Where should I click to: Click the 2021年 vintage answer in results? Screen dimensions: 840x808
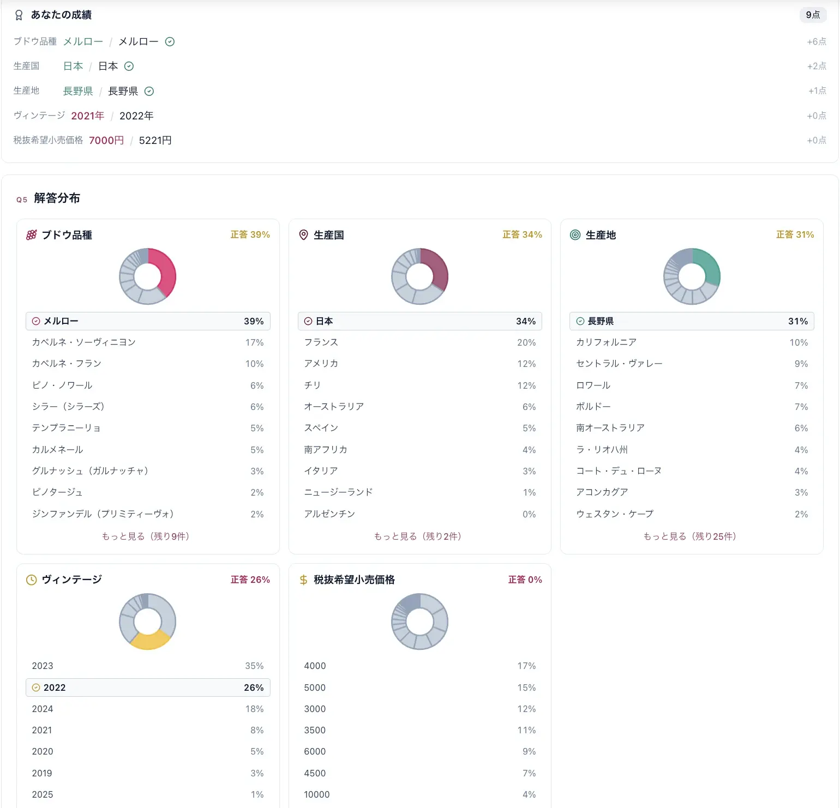(x=88, y=116)
